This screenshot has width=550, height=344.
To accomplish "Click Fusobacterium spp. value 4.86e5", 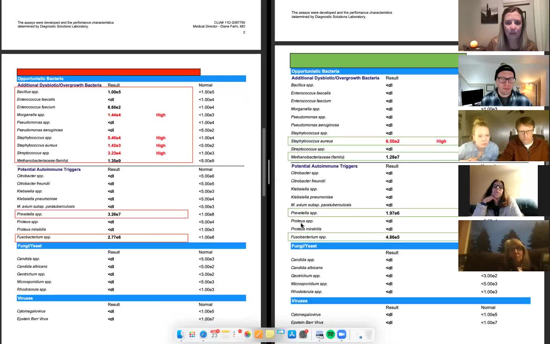I will 393,237.
